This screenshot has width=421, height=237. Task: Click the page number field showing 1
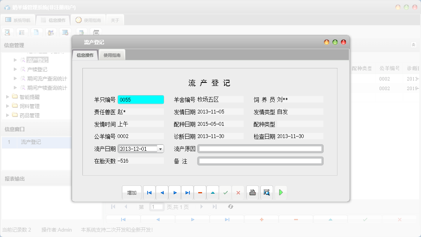156,207
